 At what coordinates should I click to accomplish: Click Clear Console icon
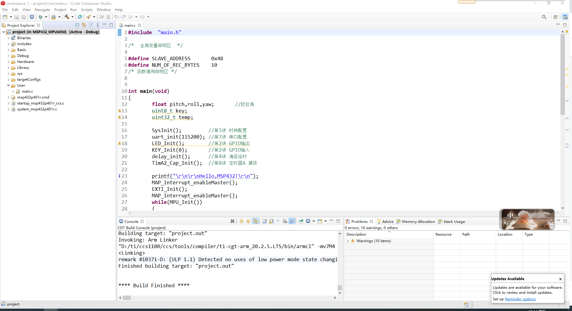[285, 221]
